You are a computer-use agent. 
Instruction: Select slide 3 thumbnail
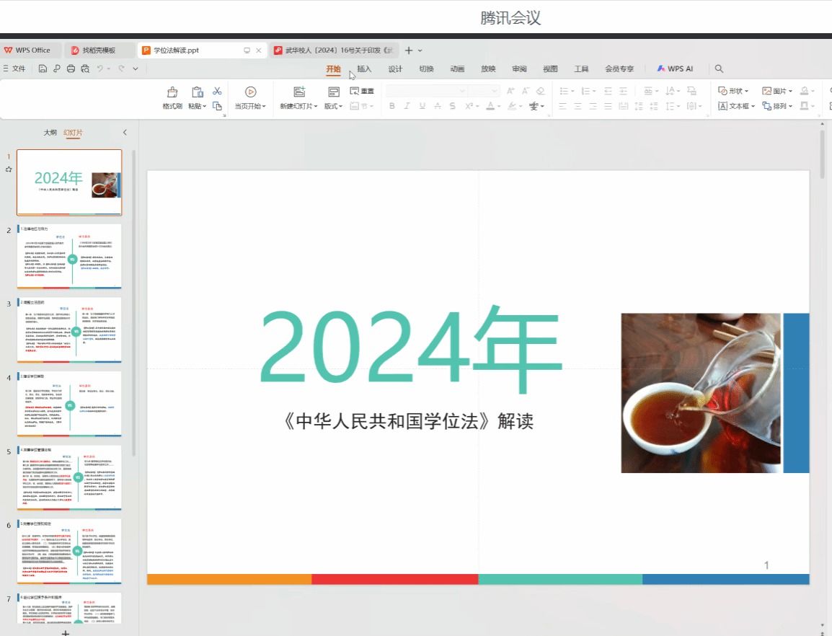69,330
